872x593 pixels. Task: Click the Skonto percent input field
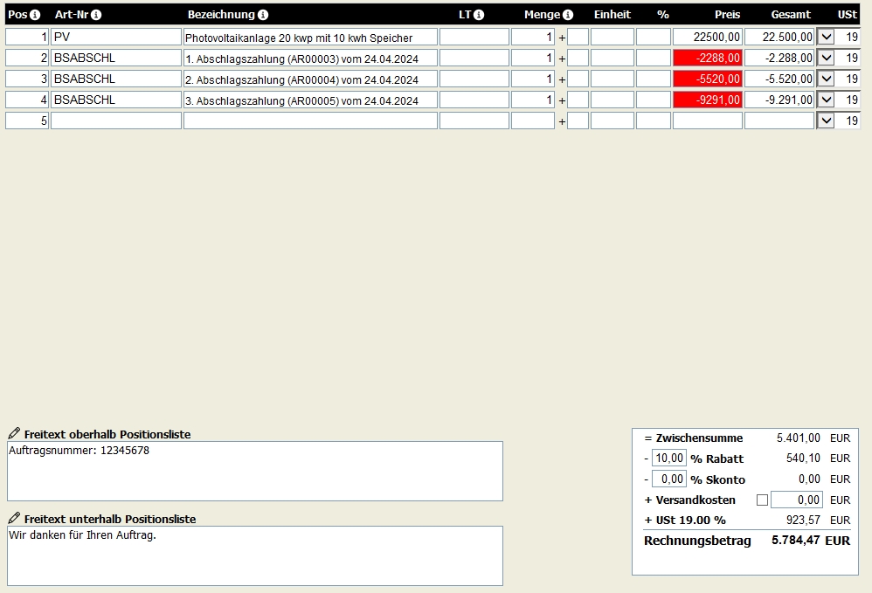click(x=669, y=479)
